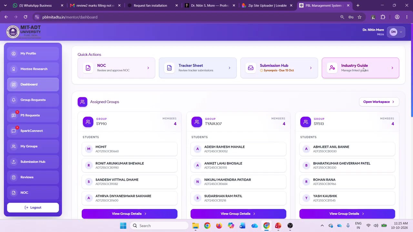Click the Submission Hub inbox icon
The width and height of the screenshot is (413, 232).
[x=251, y=68]
